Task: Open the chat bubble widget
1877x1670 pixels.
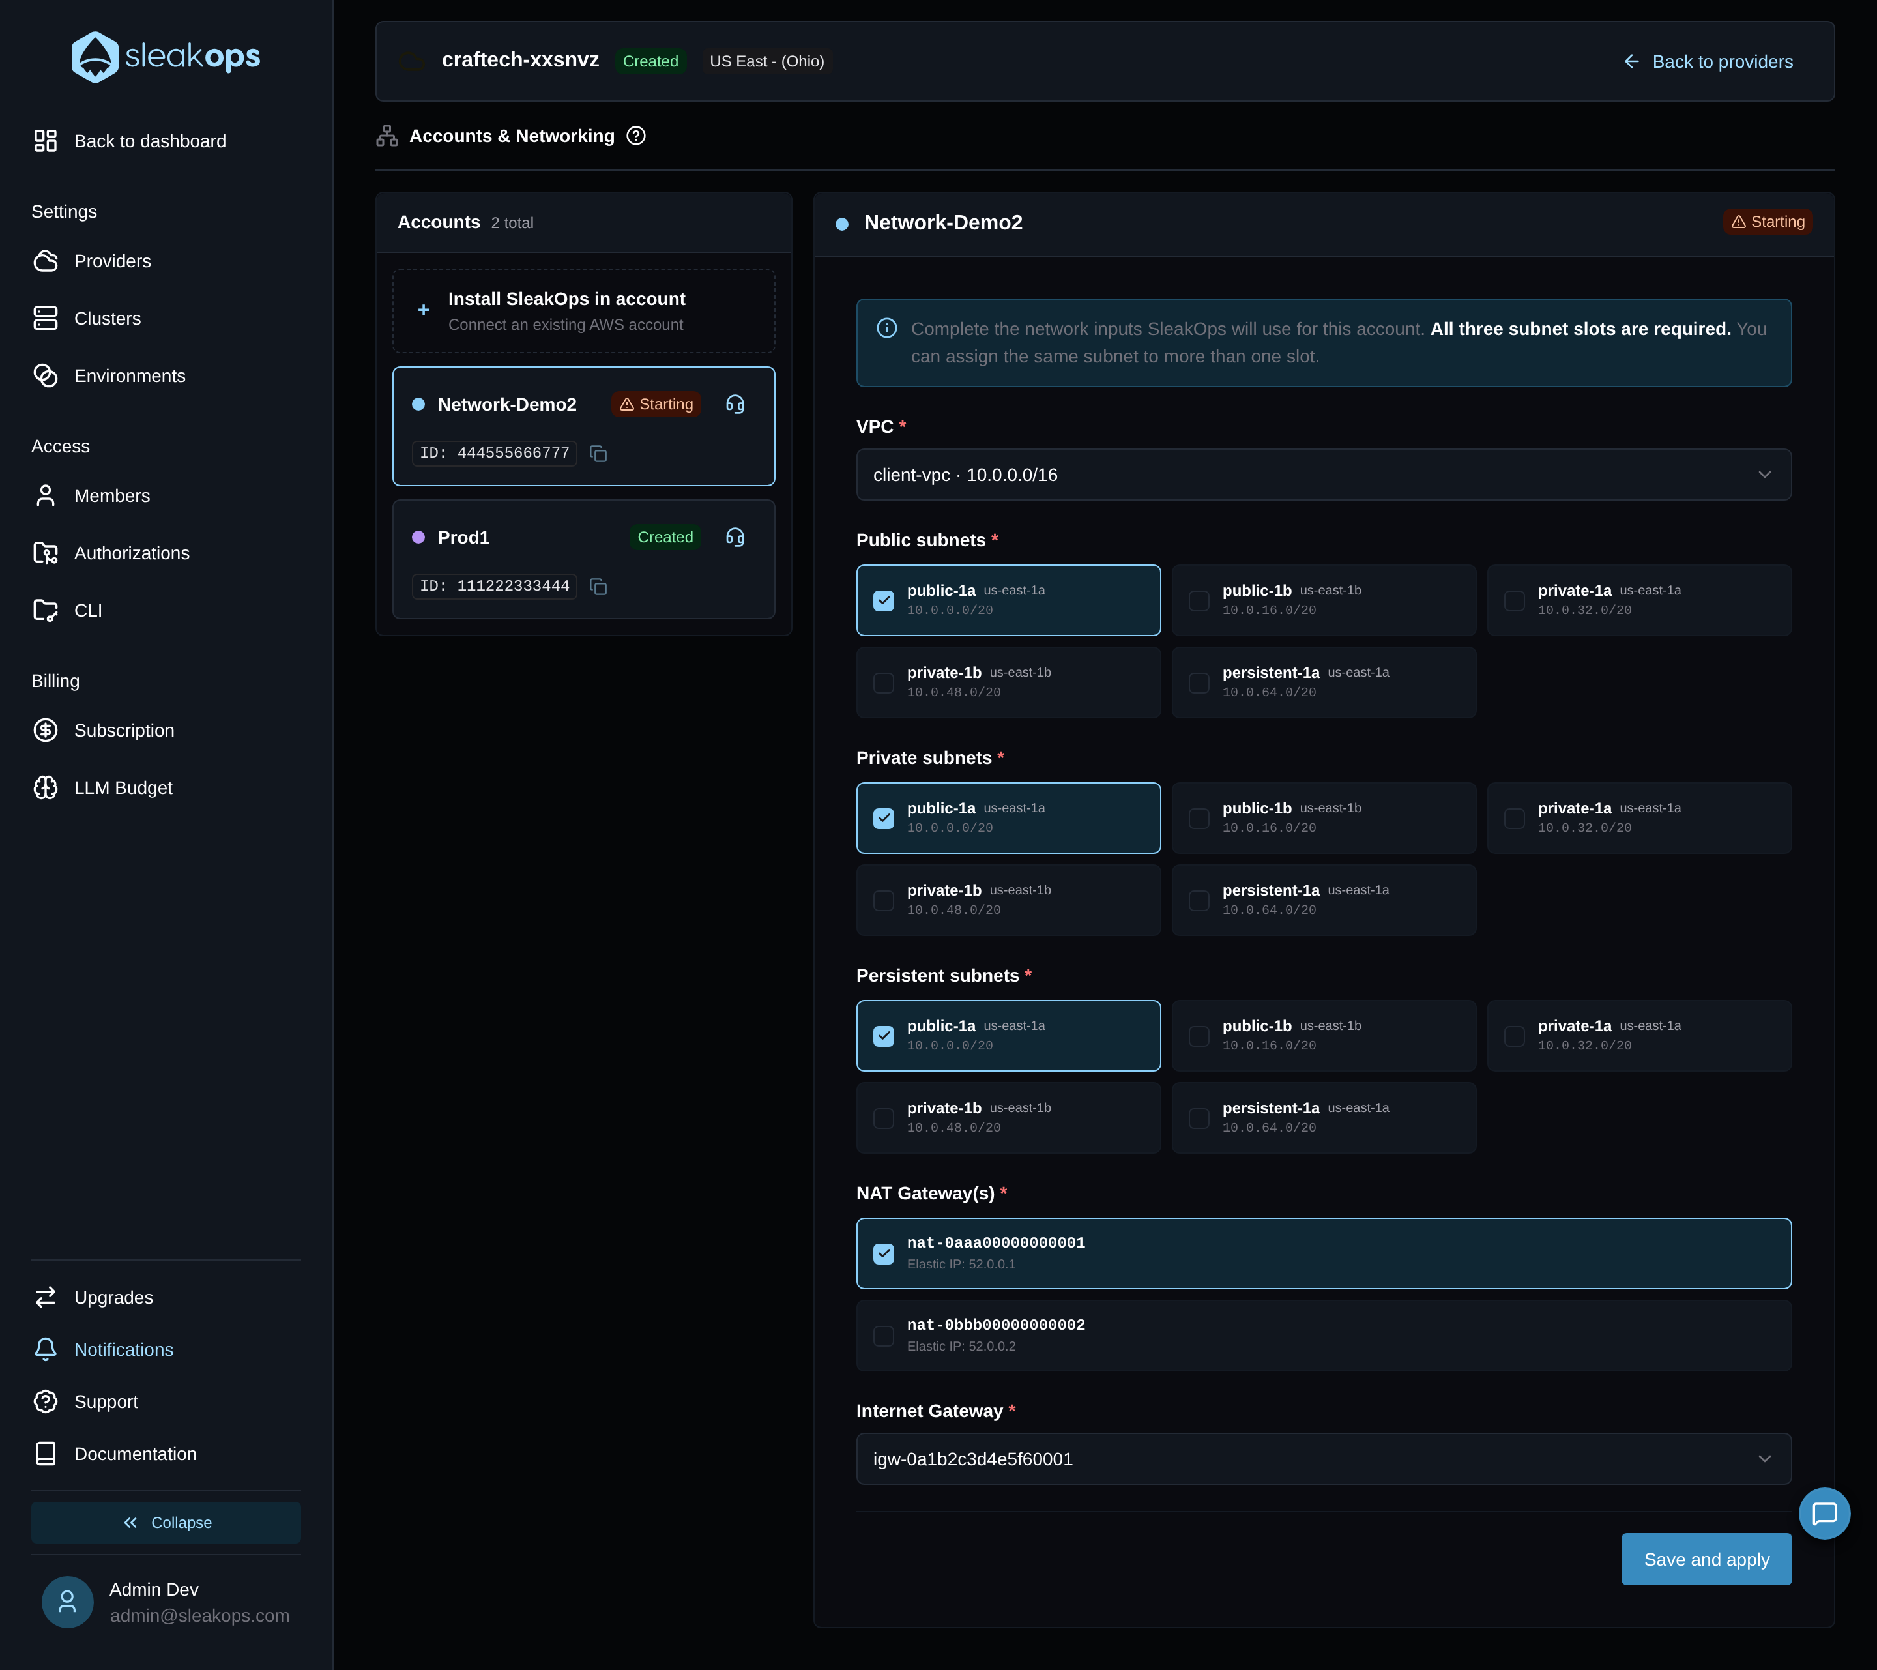Action: pos(1824,1513)
